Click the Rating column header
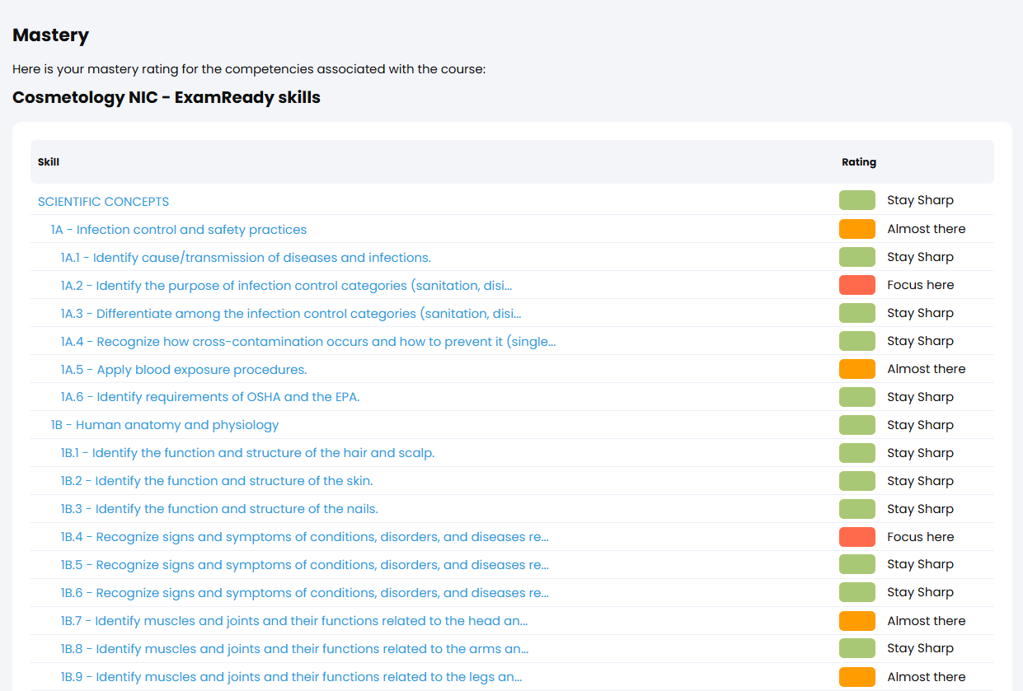This screenshot has height=691, width=1023. pyautogui.click(x=859, y=162)
